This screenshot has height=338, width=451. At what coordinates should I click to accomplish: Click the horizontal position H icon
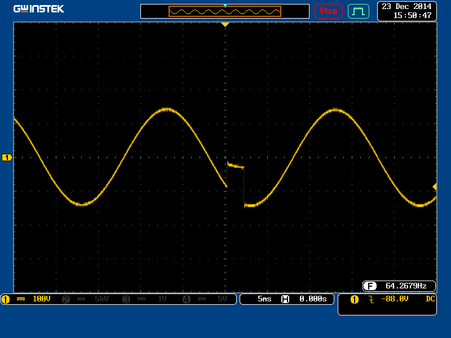tap(285, 299)
